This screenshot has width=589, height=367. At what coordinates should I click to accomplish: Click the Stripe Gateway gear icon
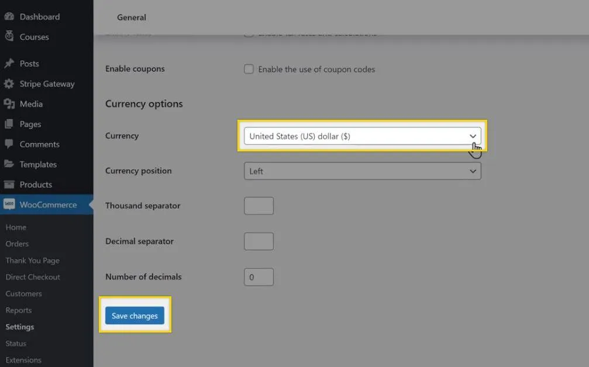9,84
